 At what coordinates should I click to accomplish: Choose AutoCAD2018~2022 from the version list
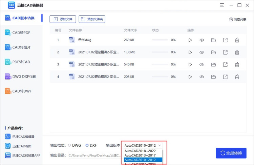[x=143, y=151]
